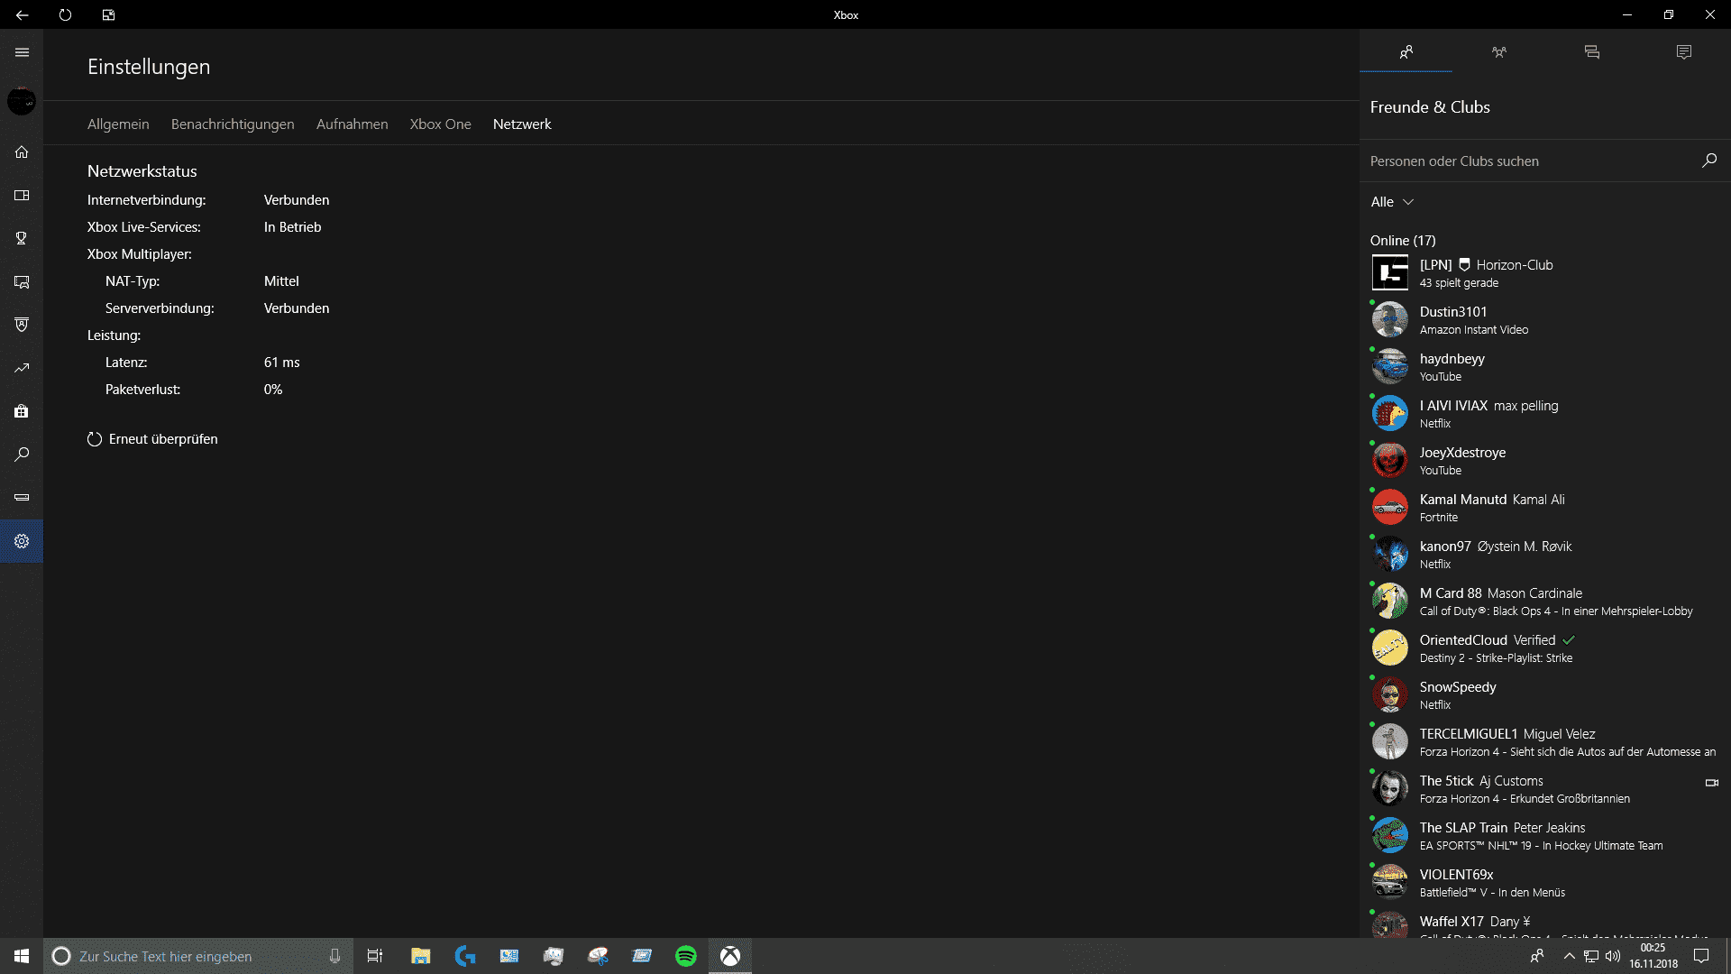Open Waffel X17 friend entry
This screenshot has width=1731, height=974.
coord(1545,923)
